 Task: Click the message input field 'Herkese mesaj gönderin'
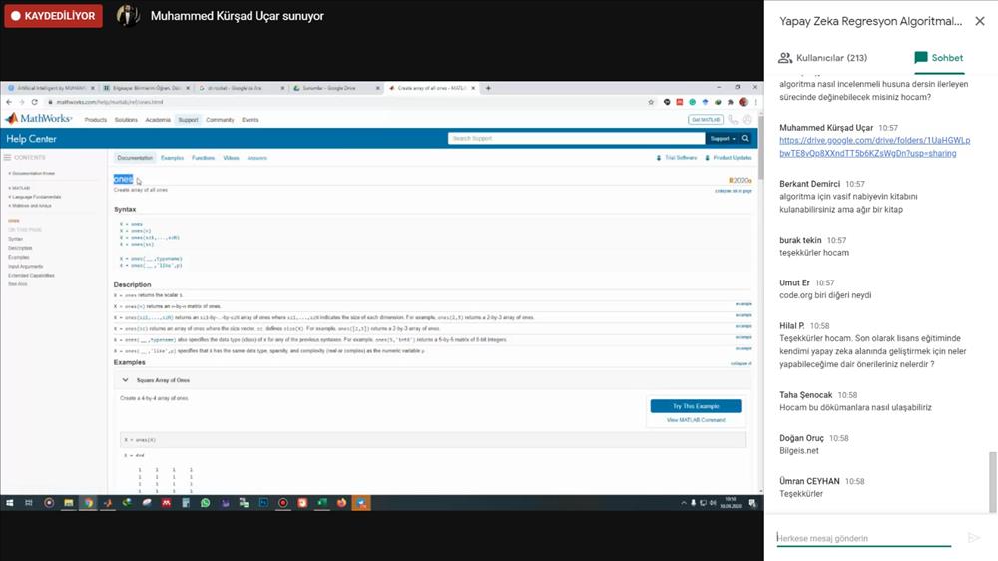(x=863, y=538)
